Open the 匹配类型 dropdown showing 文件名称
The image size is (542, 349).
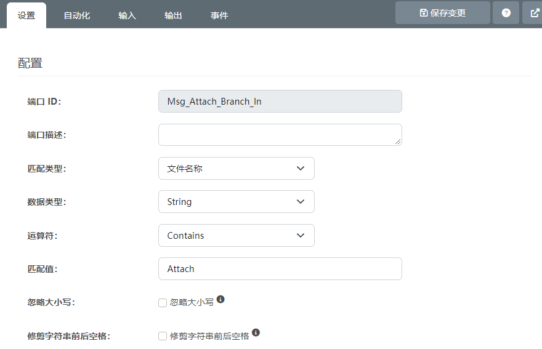tap(237, 168)
